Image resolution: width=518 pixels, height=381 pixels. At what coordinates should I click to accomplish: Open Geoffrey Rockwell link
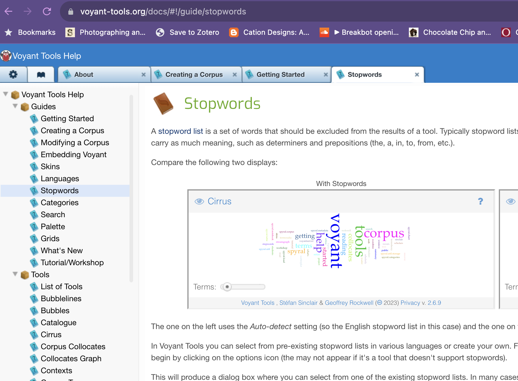tap(349, 303)
